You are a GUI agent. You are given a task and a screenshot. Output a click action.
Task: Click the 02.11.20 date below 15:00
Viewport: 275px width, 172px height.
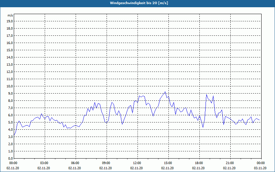[167, 168]
